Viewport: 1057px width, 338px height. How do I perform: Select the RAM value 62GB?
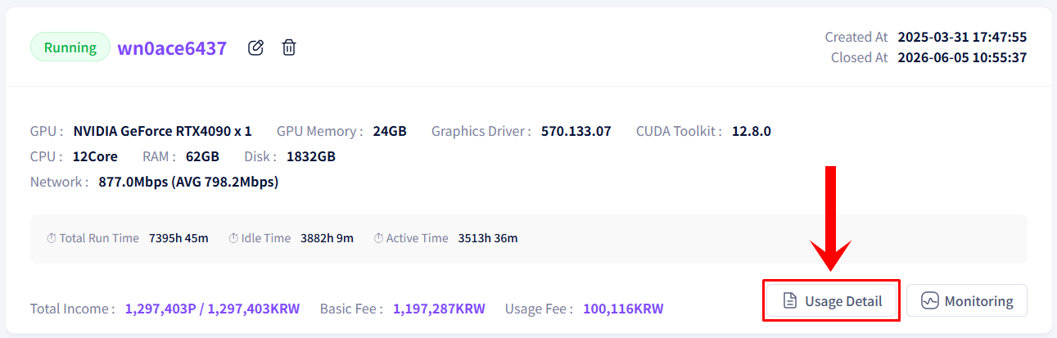pyautogui.click(x=201, y=156)
